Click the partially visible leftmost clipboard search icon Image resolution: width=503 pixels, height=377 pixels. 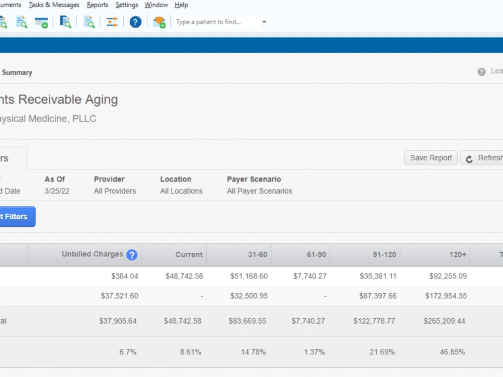(x=4, y=22)
